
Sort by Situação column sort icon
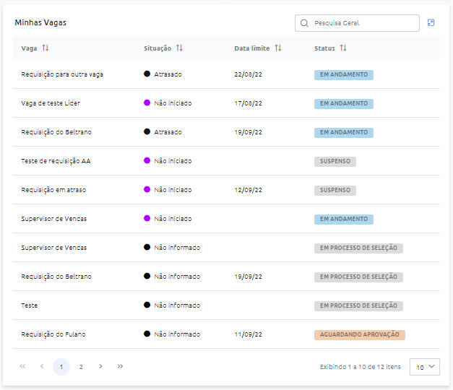(x=179, y=48)
